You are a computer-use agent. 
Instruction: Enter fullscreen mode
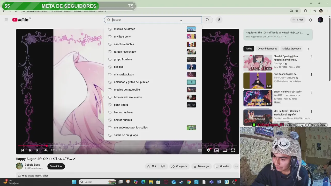(233, 150)
